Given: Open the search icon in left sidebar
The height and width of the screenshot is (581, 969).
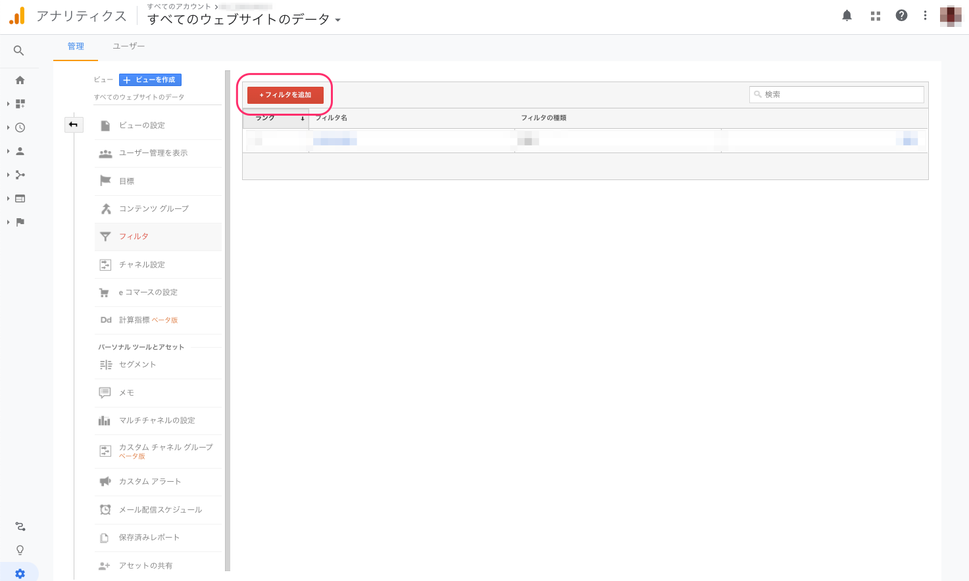Looking at the screenshot, I should click(x=19, y=51).
